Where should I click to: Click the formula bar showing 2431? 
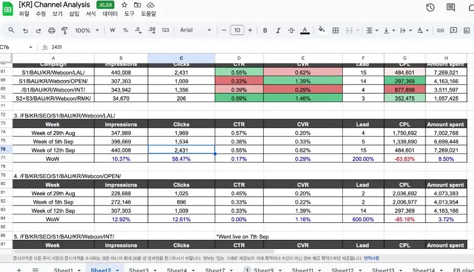pyautogui.click(x=260, y=47)
